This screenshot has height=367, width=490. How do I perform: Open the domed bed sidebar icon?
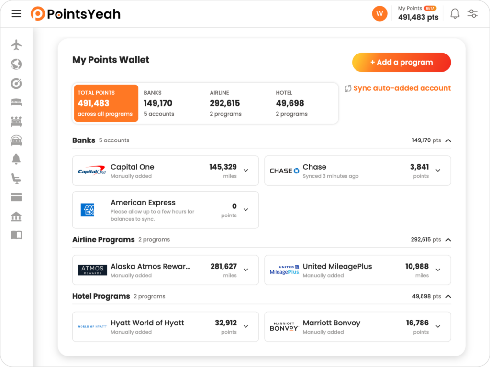[x=16, y=140]
